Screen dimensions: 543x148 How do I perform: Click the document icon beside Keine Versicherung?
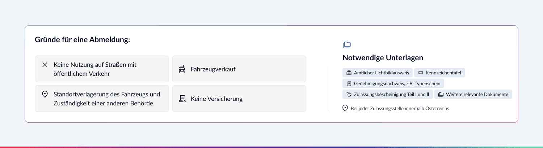pos(182,99)
